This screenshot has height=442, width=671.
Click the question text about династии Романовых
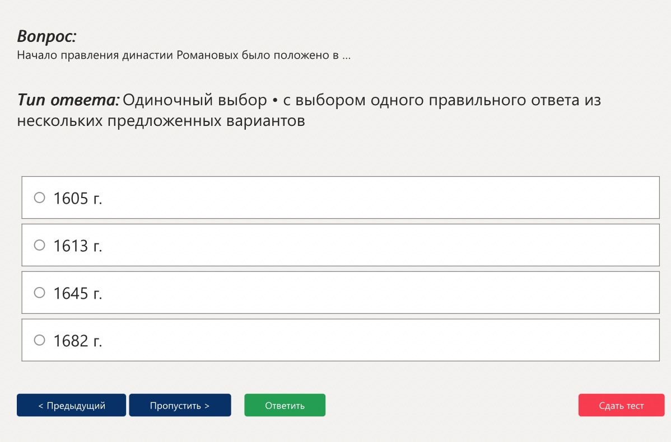point(184,55)
